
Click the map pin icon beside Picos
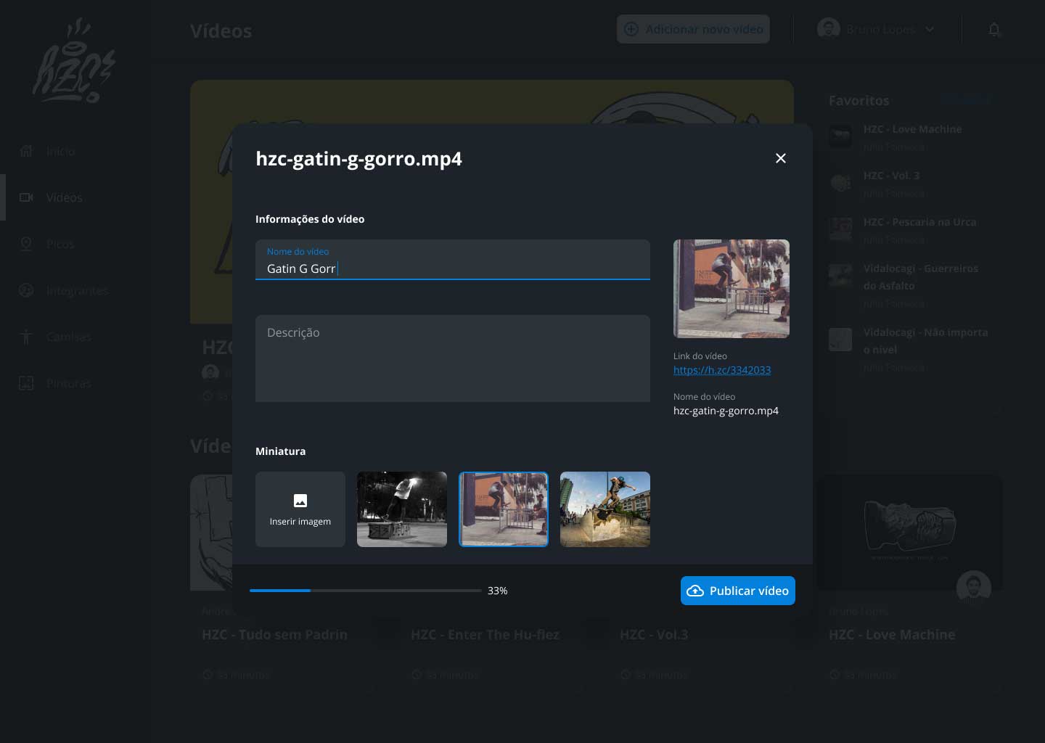26,244
